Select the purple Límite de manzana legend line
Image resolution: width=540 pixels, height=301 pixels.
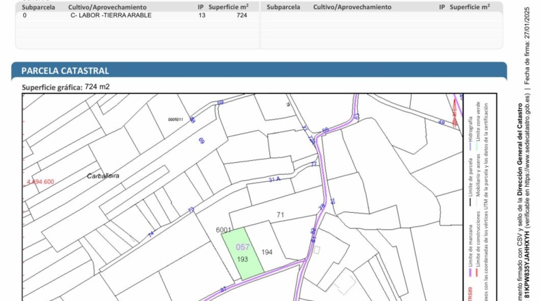tap(470, 272)
